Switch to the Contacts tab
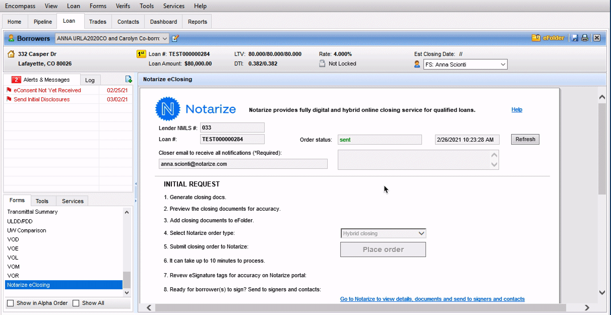 [x=128, y=22]
